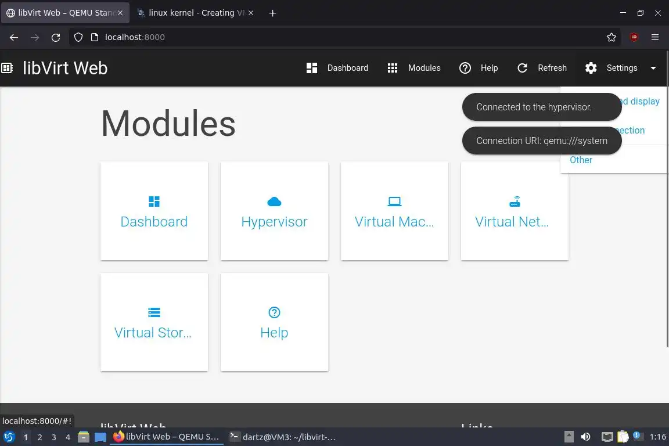Click the question-mark icon on Help card

click(274, 312)
